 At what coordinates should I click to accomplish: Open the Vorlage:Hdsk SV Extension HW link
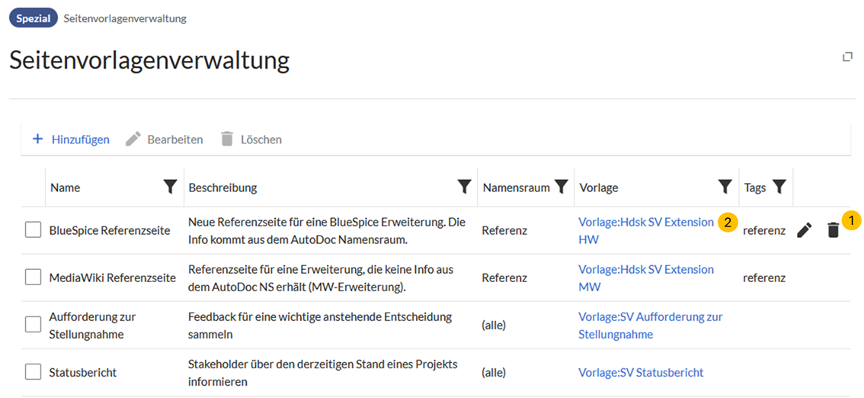tap(645, 223)
